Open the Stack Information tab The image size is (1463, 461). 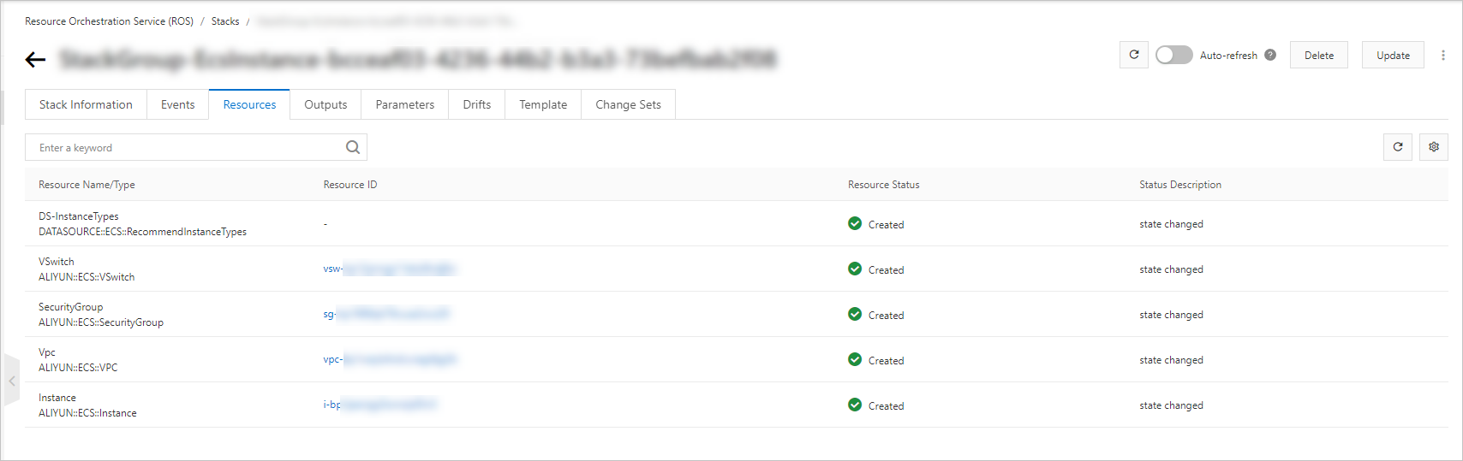(86, 104)
